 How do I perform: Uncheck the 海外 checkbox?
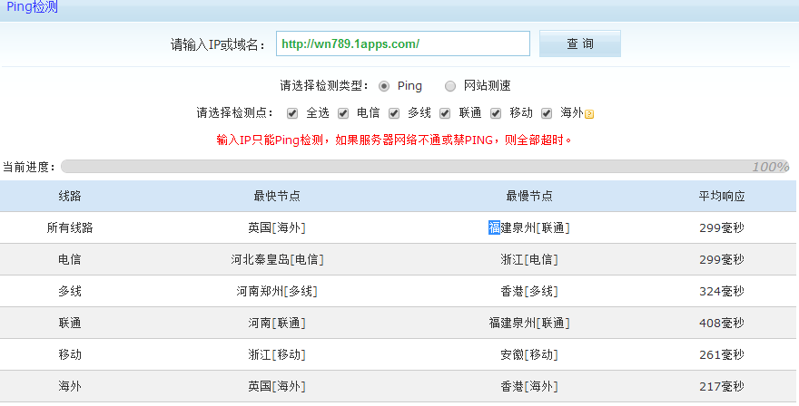547,113
